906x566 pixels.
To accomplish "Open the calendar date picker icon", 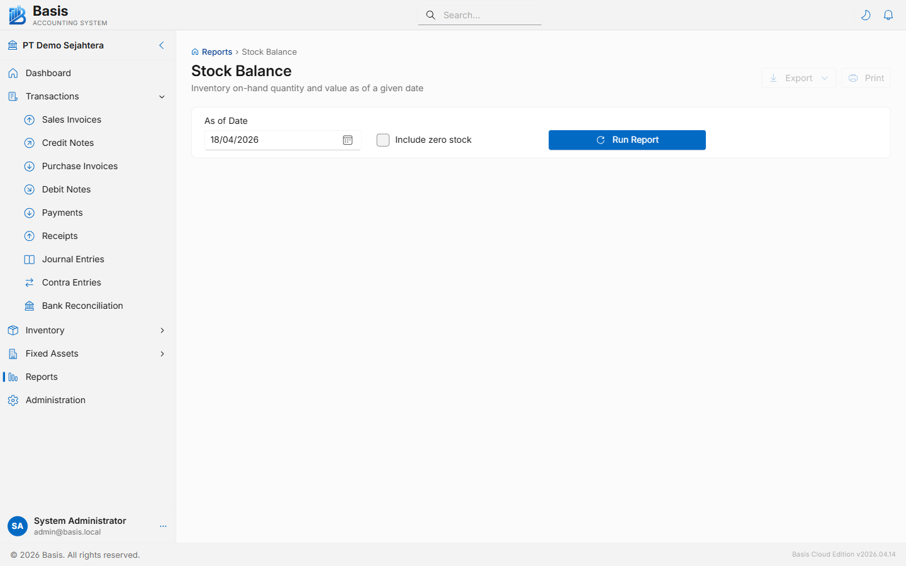I will [x=347, y=140].
